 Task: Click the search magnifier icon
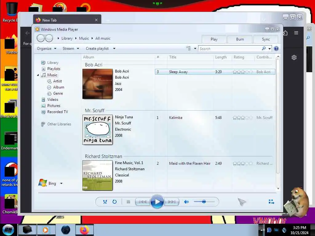pyautogui.click(x=264, y=48)
